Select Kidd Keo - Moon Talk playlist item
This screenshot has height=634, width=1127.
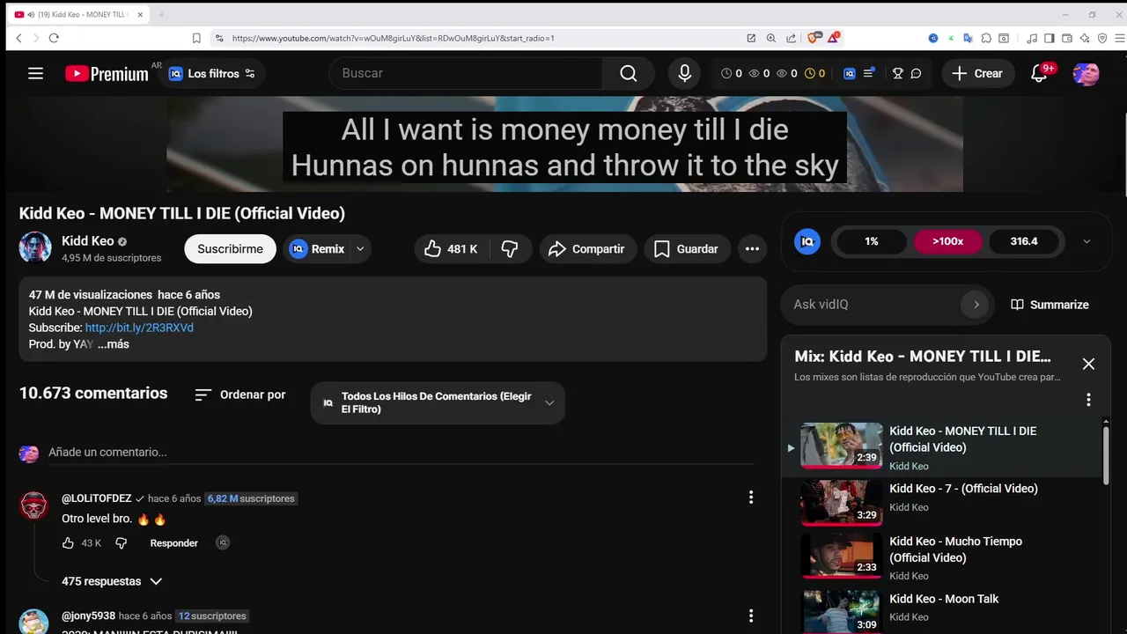tap(942, 610)
